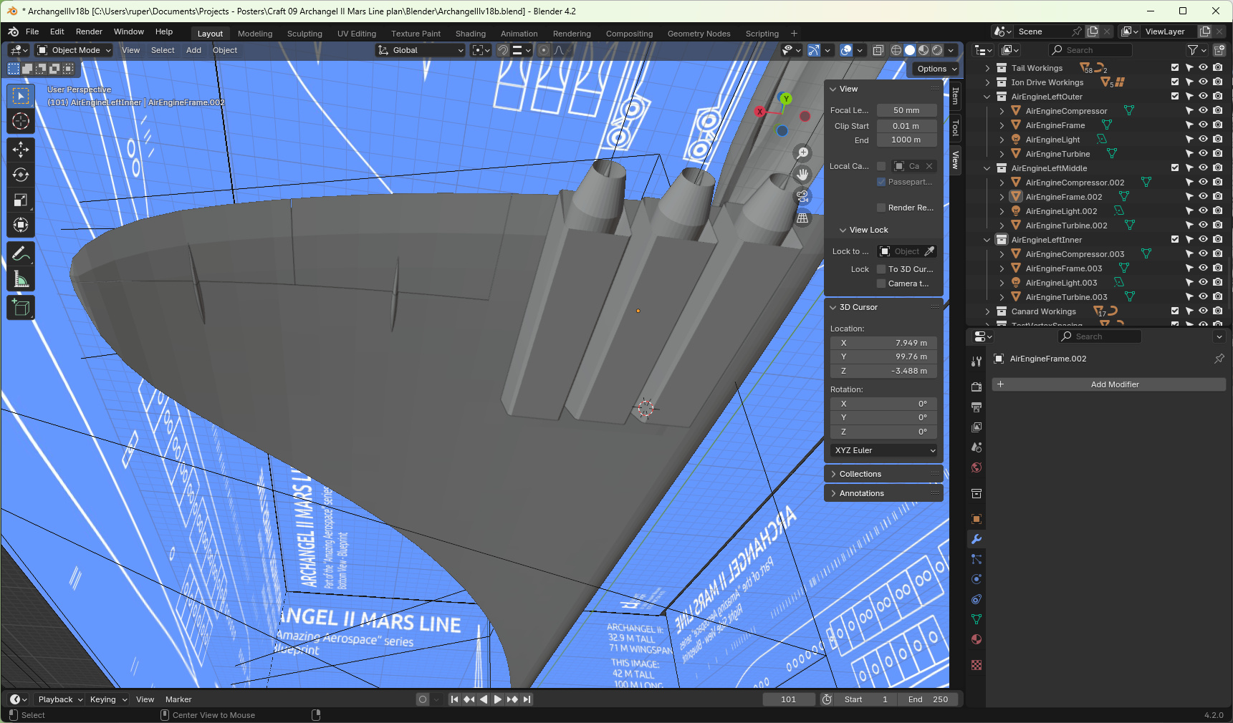Switch to the Shading workspace tab

(x=470, y=34)
